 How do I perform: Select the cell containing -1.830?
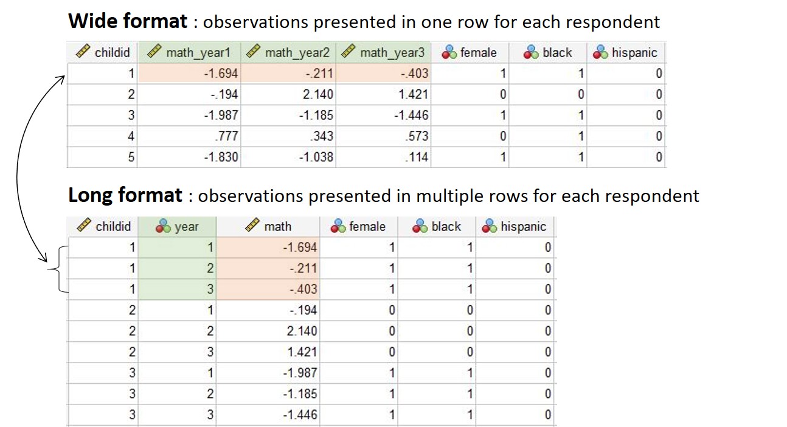[x=189, y=157]
